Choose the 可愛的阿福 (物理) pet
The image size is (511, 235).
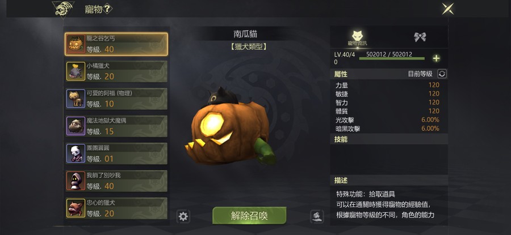click(116, 99)
